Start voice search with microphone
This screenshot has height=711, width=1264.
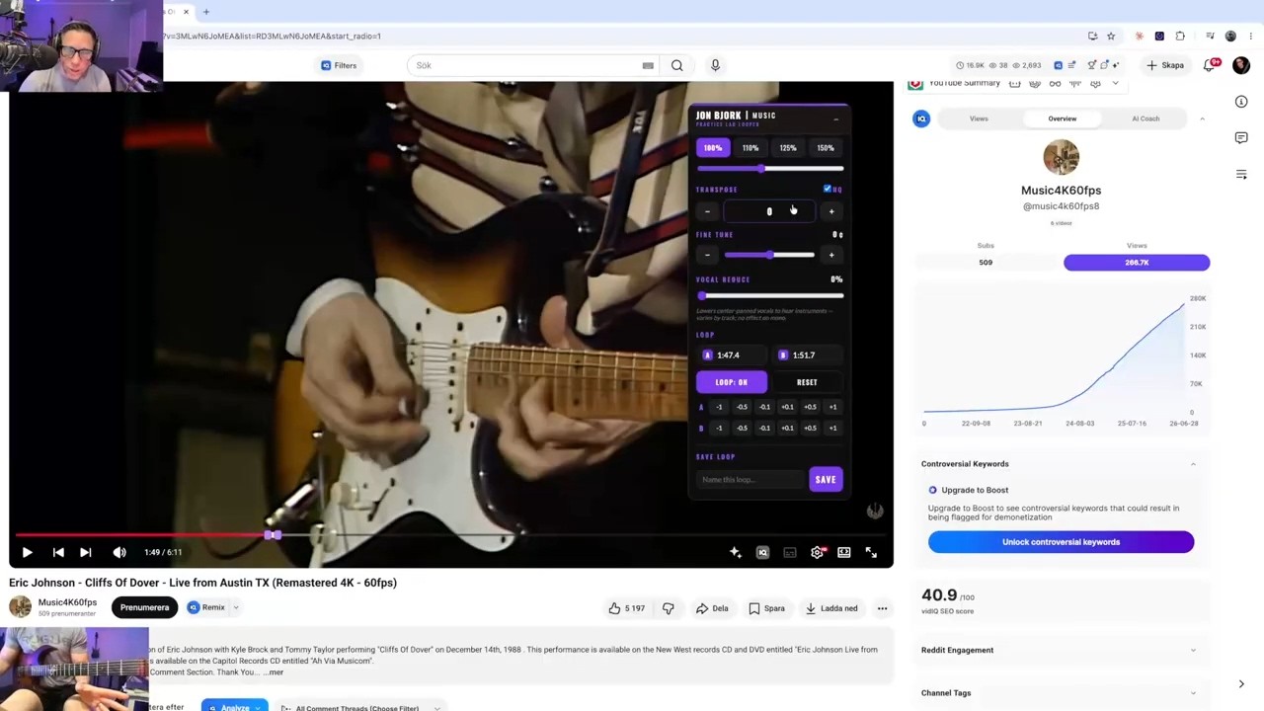[715, 65]
